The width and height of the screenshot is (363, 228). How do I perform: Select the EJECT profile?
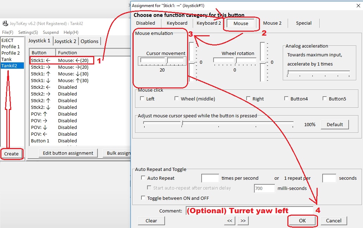coord(12,41)
